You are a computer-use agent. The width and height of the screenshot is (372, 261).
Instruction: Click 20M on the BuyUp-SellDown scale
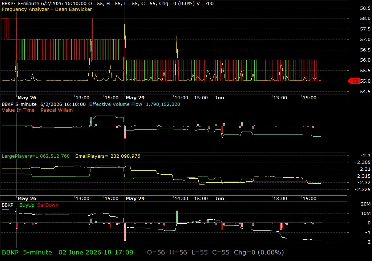click(365, 204)
